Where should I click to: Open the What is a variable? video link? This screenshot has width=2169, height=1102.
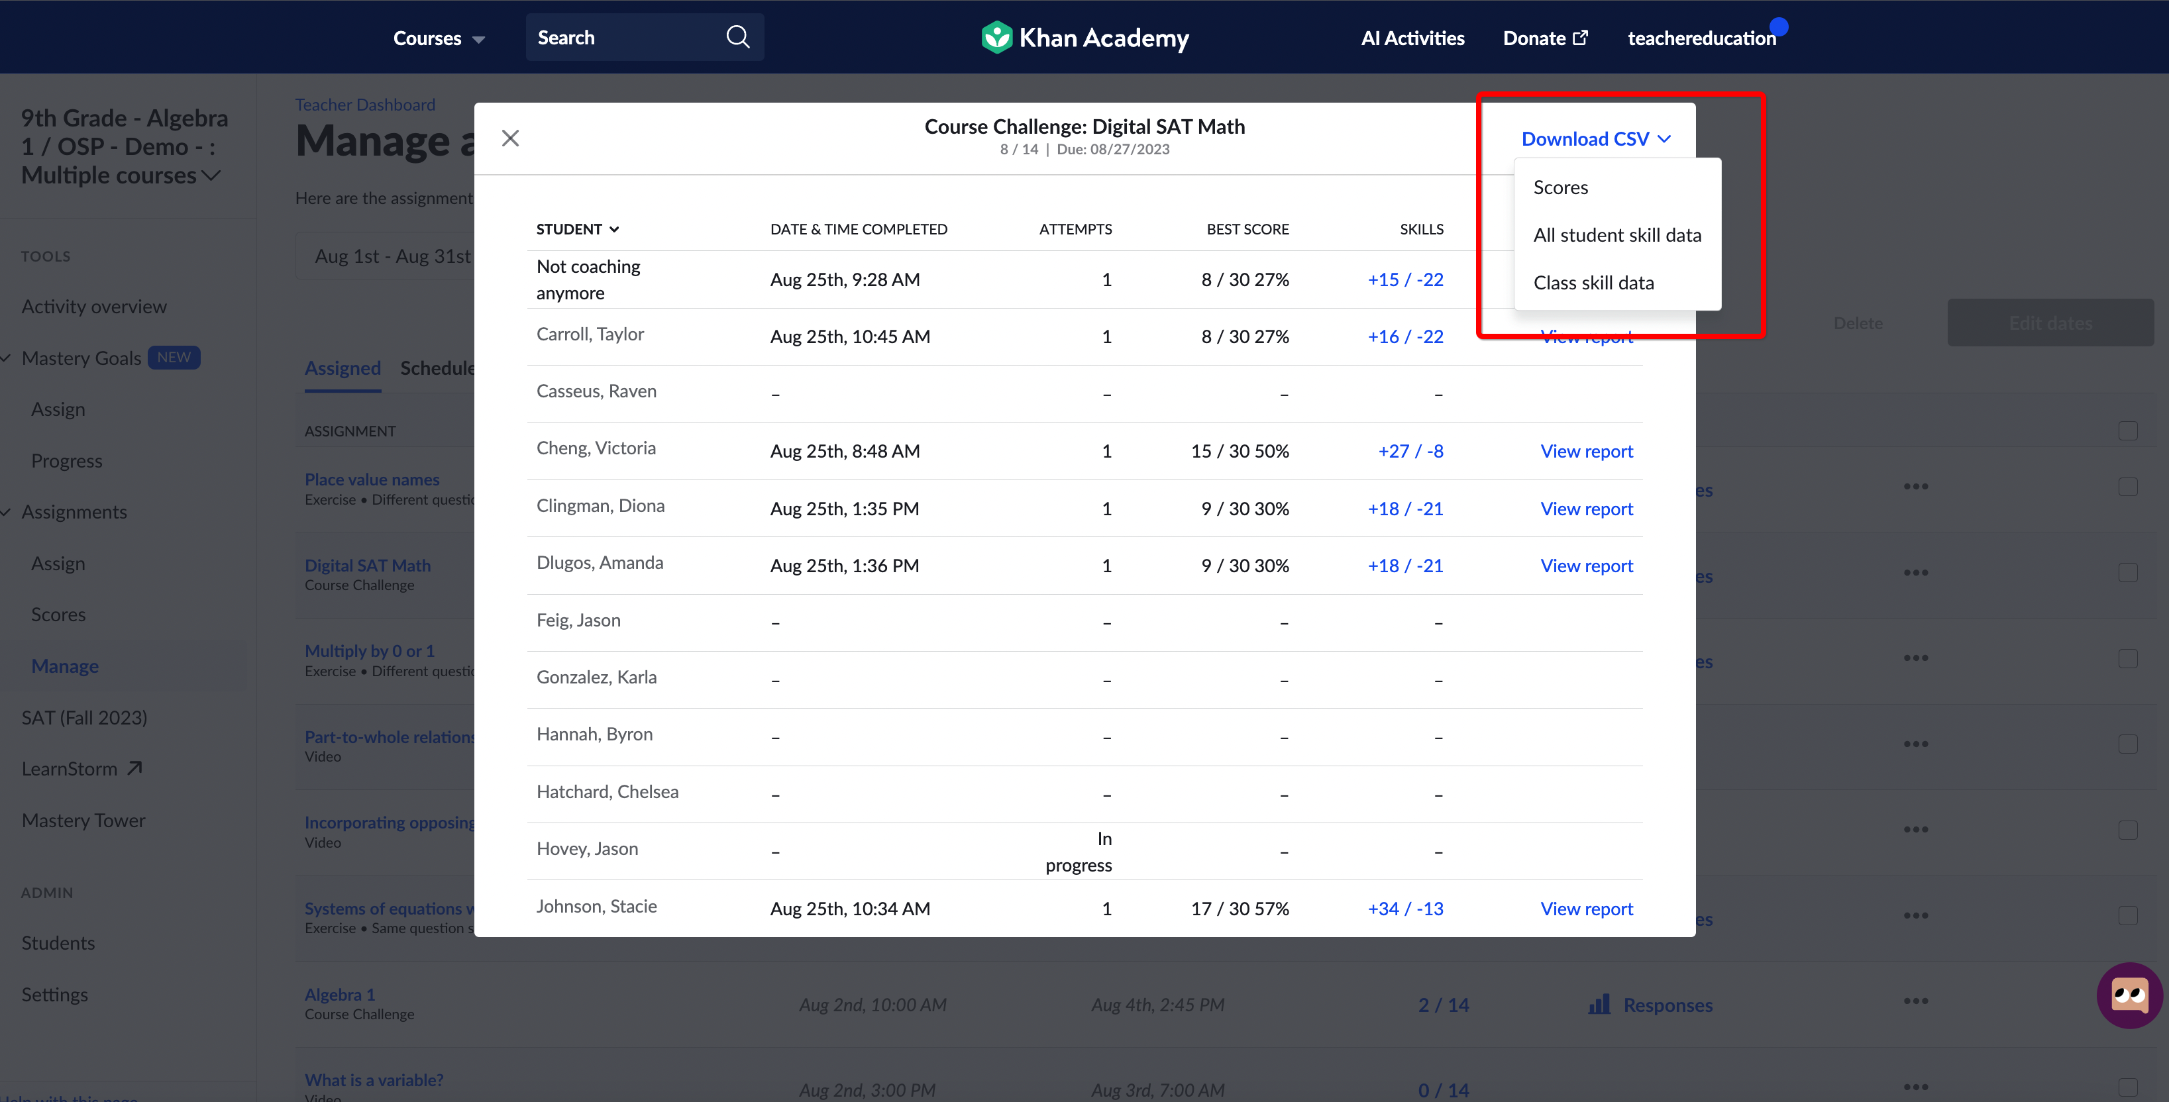[374, 1080]
